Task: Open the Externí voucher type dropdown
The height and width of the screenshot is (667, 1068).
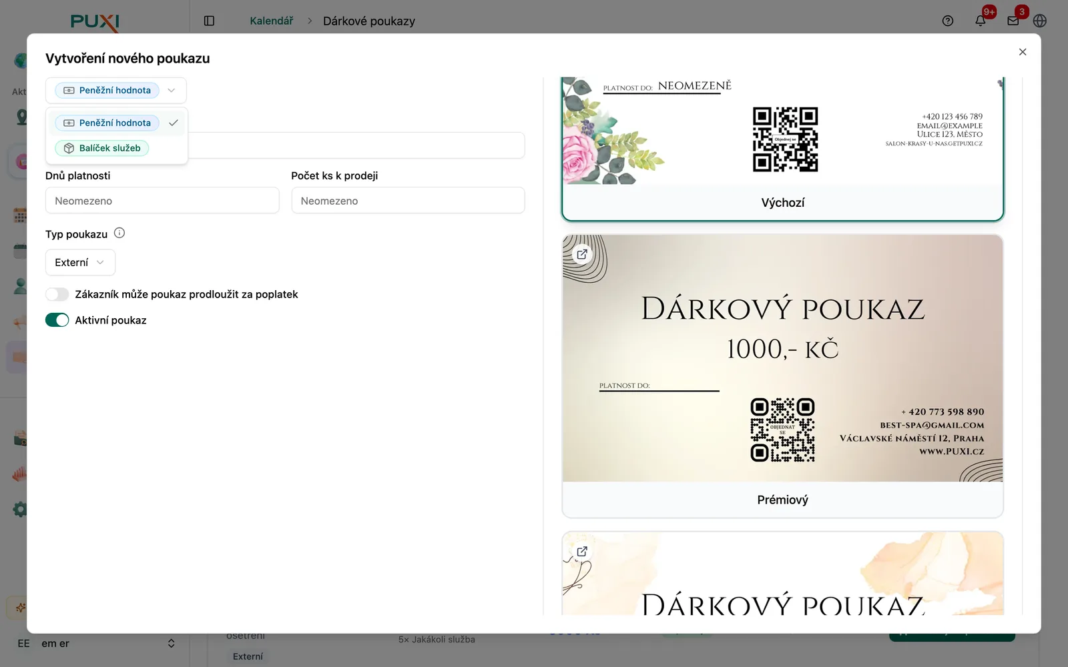Action: pos(80,263)
